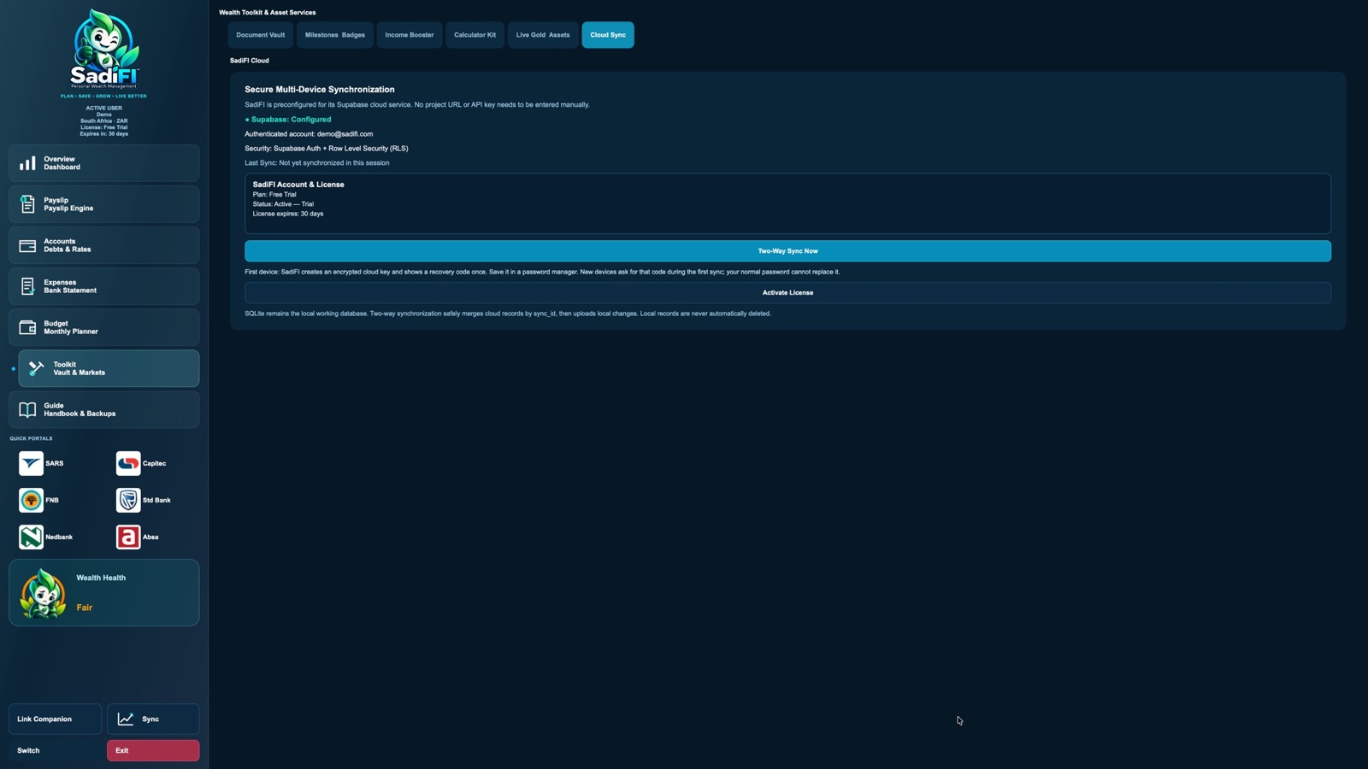Open the Milestones Badges tab

pyautogui.click(x=335, y=35)
